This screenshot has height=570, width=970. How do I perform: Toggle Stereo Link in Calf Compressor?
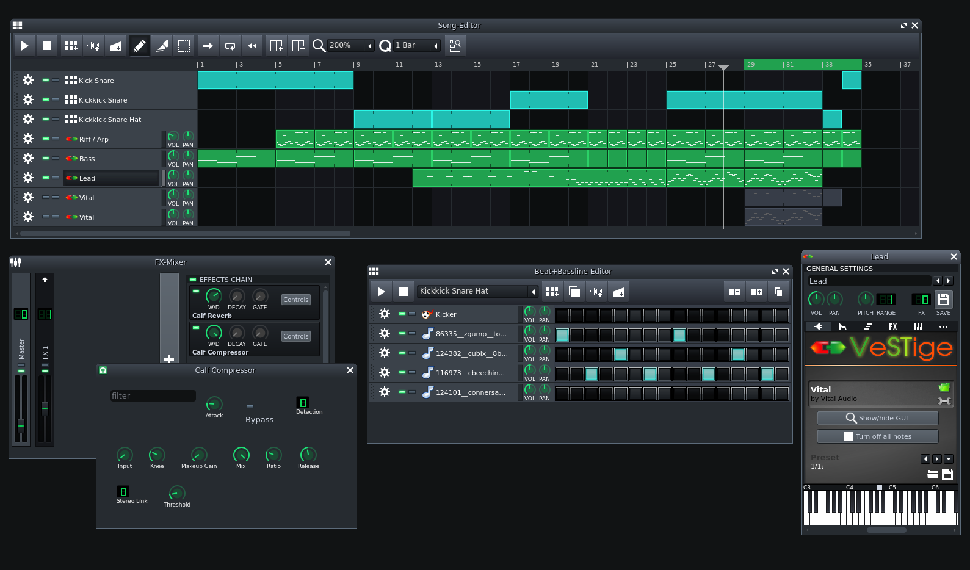[123, 491]
